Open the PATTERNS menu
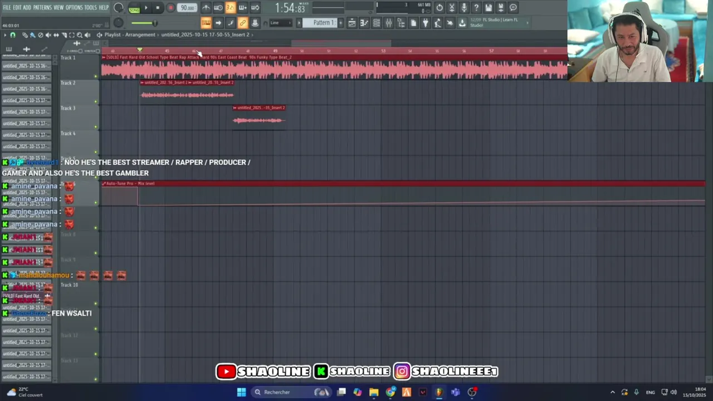This screenshot has height=401, width=713. pyautogui.click(x=42, y=8)
